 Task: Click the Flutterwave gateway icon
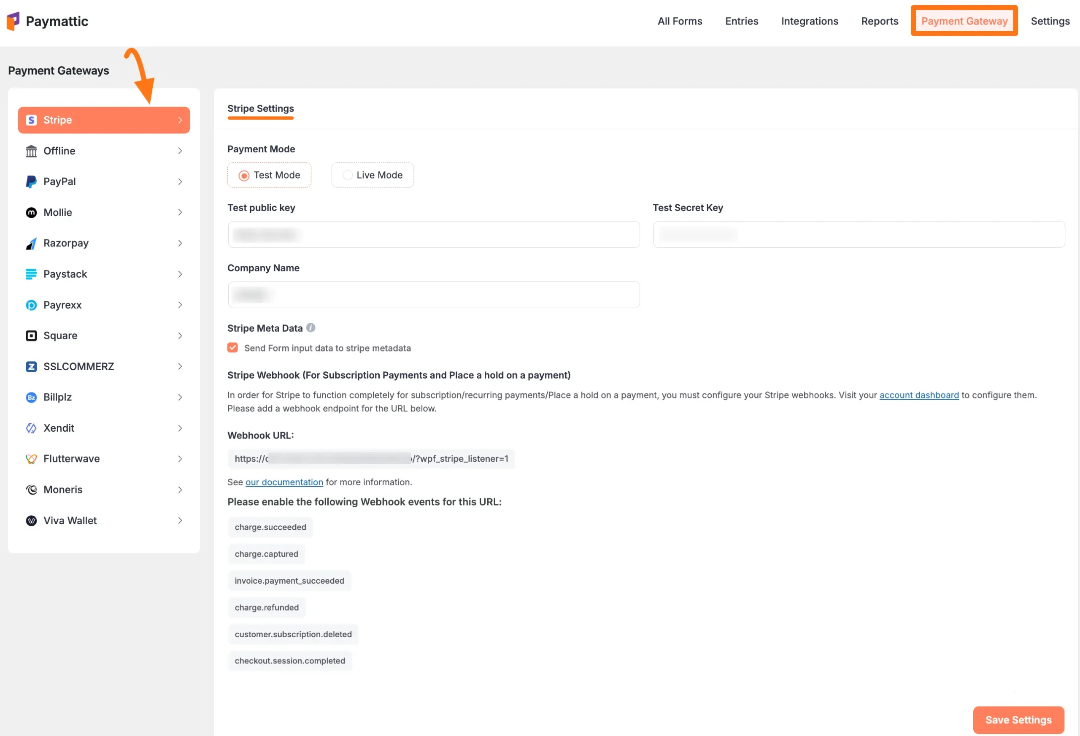31,459
